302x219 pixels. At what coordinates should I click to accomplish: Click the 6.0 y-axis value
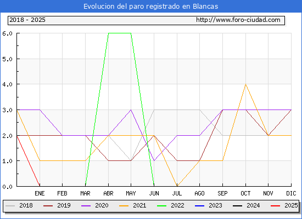click(7, 33)
